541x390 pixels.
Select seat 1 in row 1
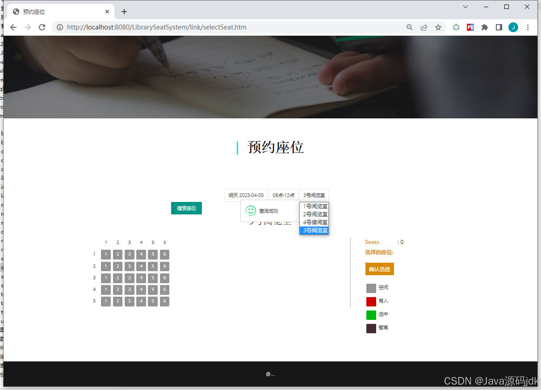[106, 255]
